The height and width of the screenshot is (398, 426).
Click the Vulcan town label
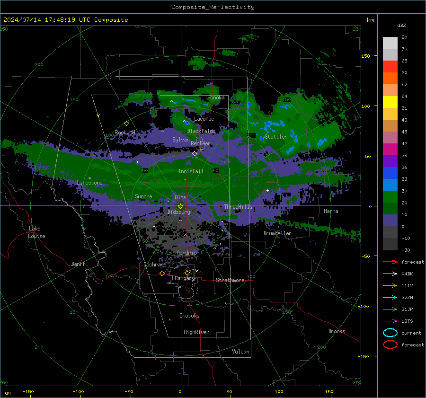click(x=241, y=352)
